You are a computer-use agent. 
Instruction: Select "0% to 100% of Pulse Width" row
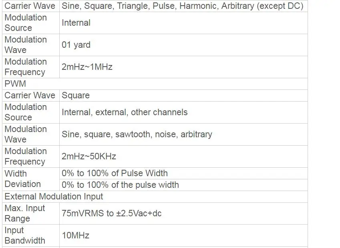coord(115,173)
